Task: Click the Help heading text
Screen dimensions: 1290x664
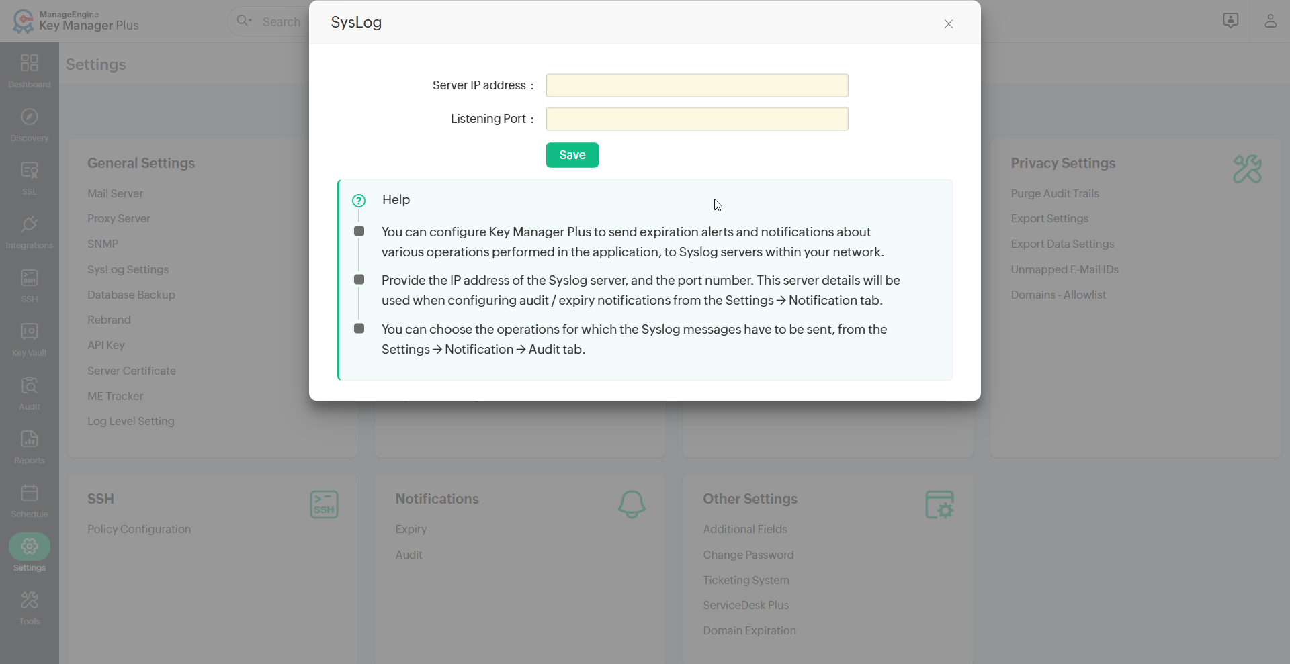Action: [x=396, y=199]
